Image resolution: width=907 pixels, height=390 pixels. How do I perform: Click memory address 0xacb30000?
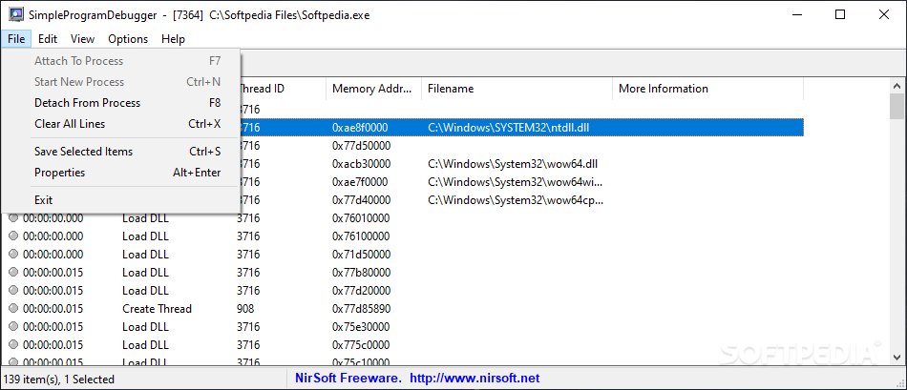(361, 164)
